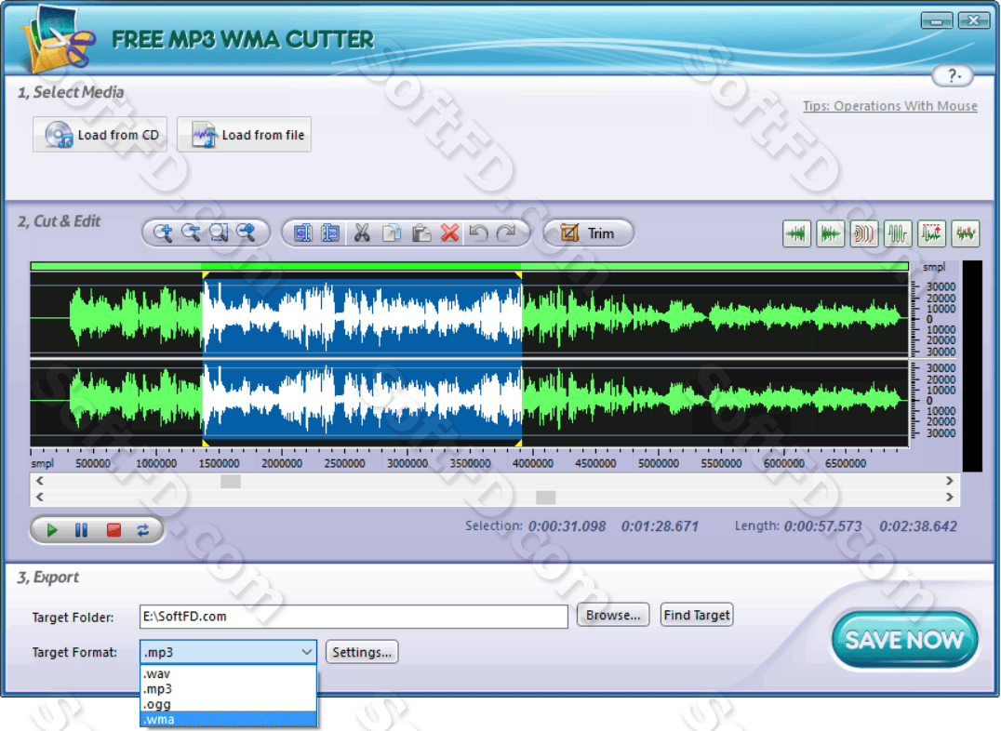
Task: Click total length value 0:02:38.642
Action: coord(918,526)
